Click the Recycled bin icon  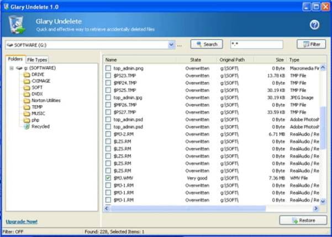tap(27, 127)
